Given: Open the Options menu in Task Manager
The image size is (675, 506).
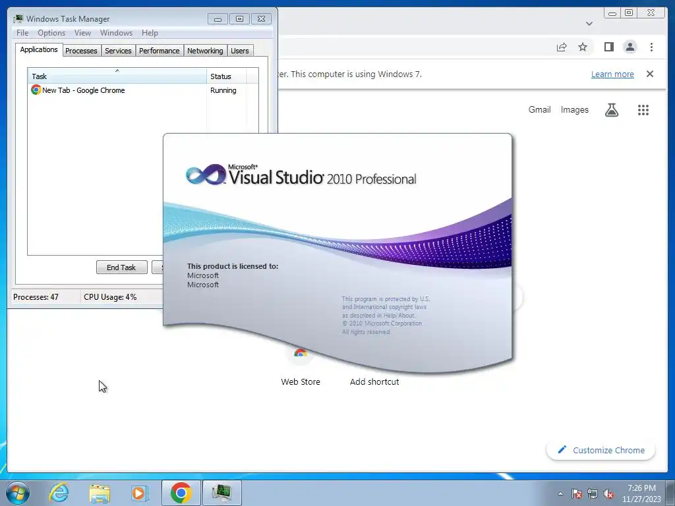Looking at the screenshot, I should point(51,33).
